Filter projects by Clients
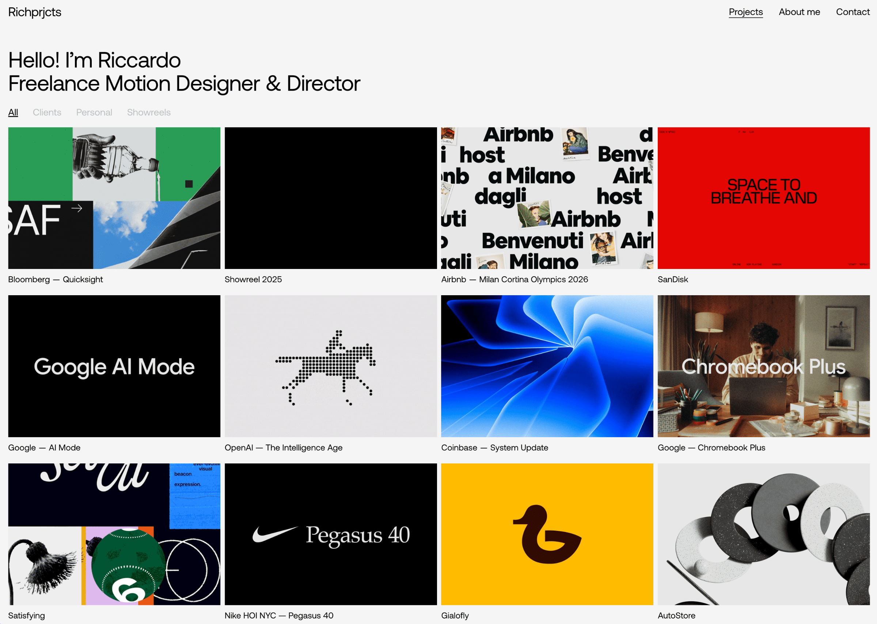 coord(47,112)
